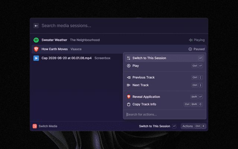Click the Playing waveform indicator
Viewport: 238px width, 149px height.
click(x=190, y=40)
